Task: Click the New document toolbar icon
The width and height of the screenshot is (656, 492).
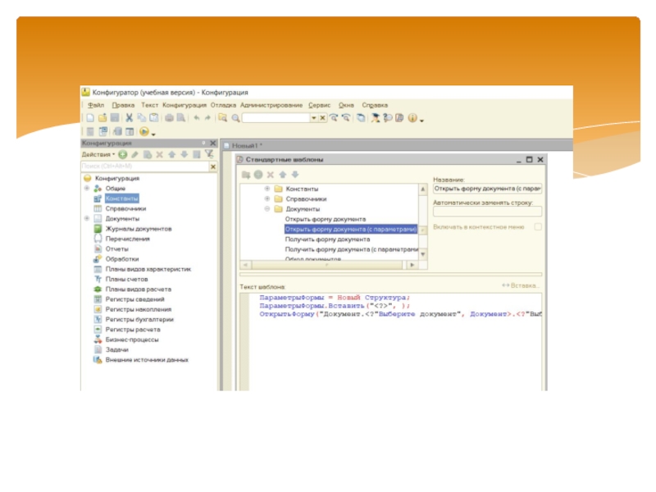Action: pos(89,118)
